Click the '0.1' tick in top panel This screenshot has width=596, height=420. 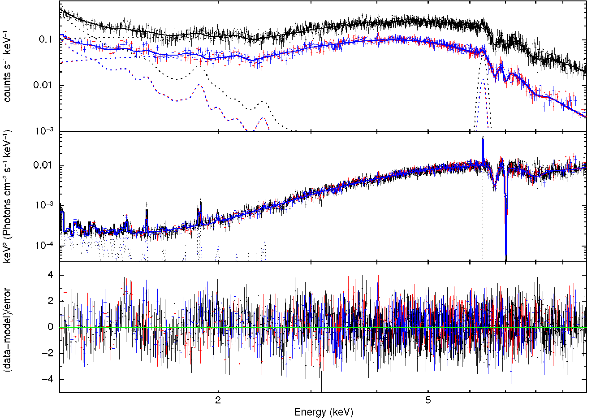click(x=46, y=39)
